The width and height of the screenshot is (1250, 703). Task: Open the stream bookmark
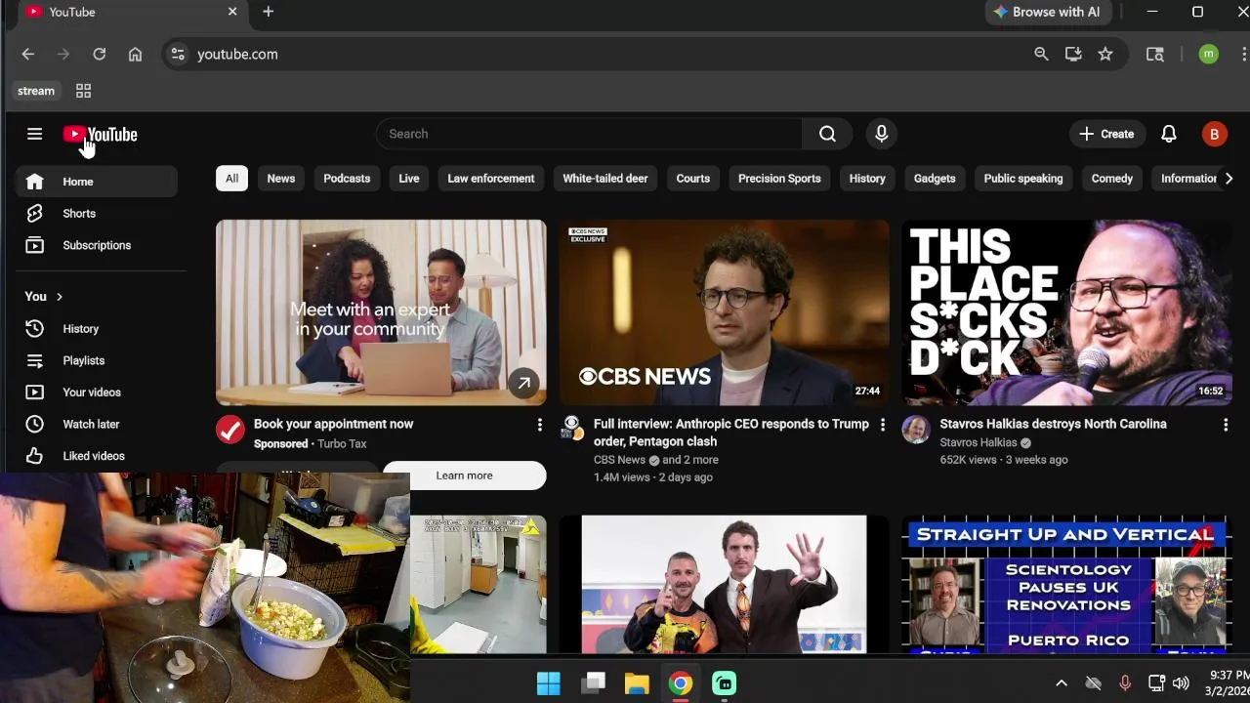pyautogui.click(x=36, y=91)
